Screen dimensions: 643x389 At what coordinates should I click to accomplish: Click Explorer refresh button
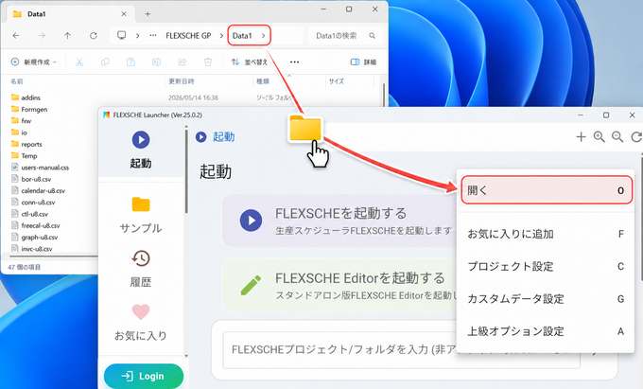(x=94, y=36)
